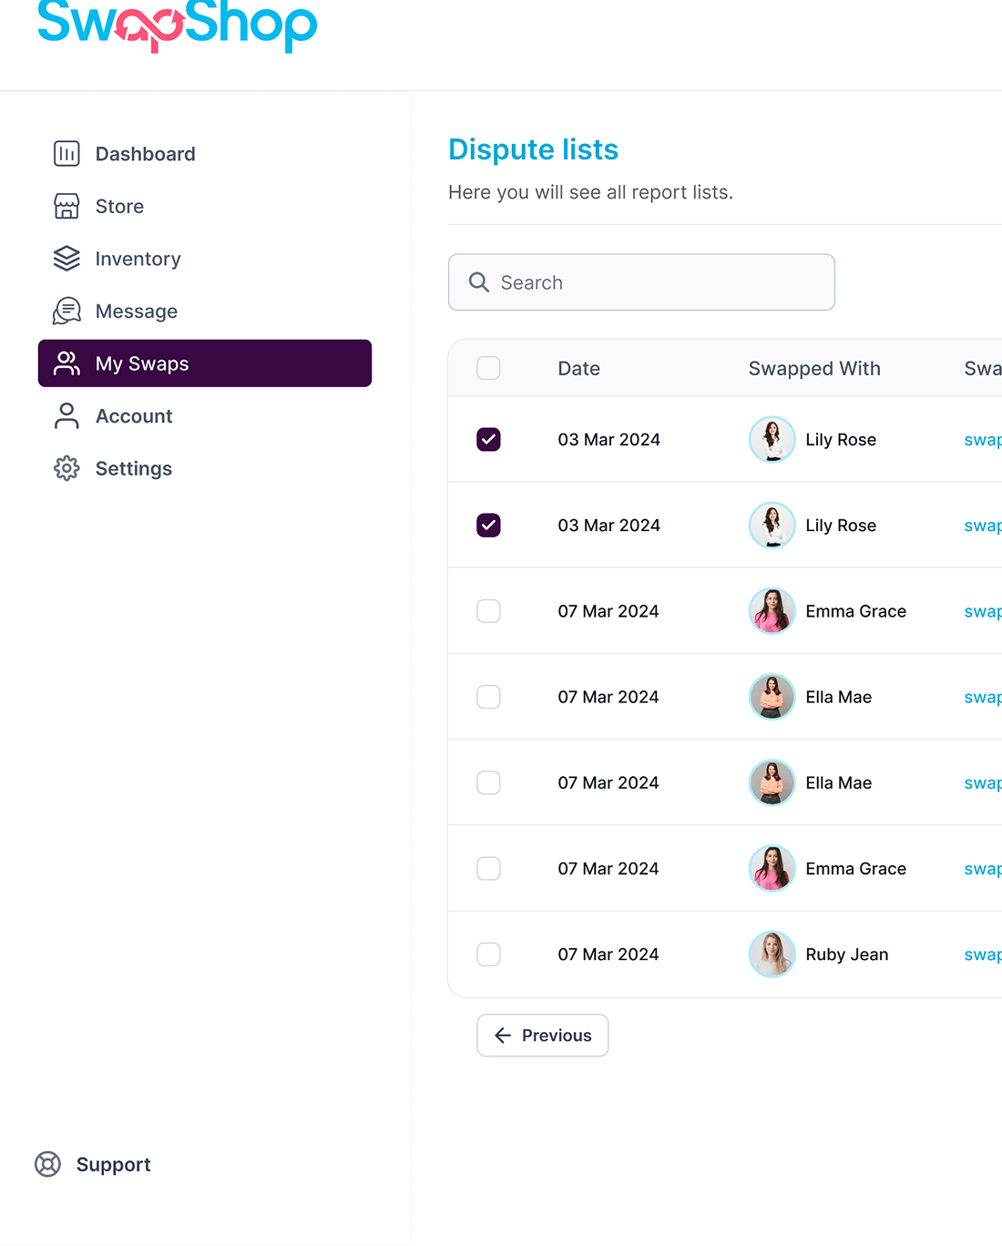
Task: Open the My Swaps menu item
Action: click(x=205, y=363)
